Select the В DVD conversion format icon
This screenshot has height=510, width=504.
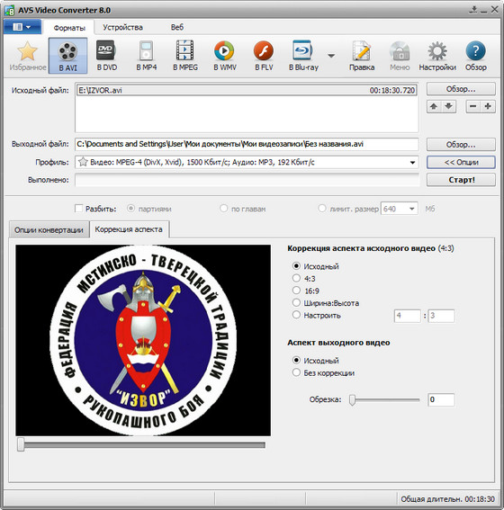click(107, 56)
